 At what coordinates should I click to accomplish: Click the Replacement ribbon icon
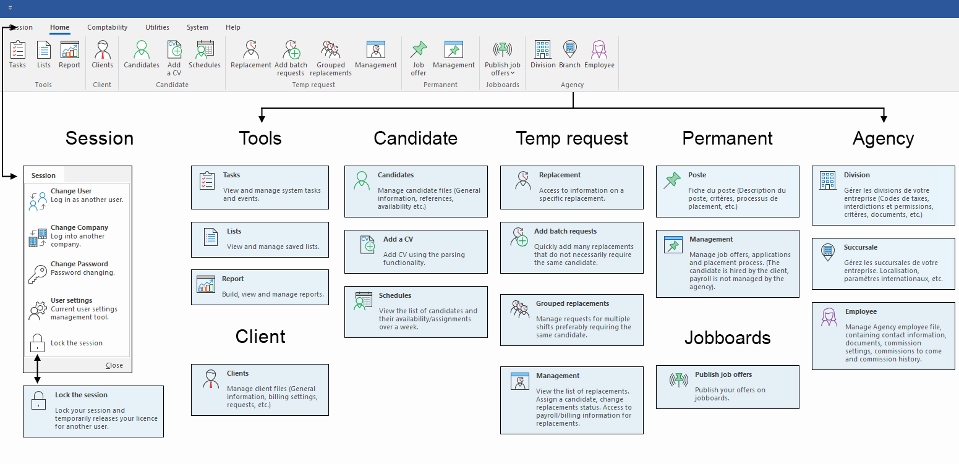coord(250,54)
